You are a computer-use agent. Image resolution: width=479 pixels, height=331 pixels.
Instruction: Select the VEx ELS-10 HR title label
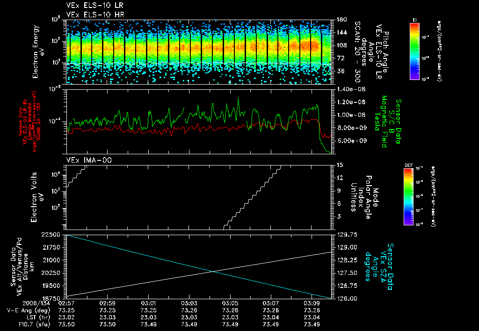95,14
